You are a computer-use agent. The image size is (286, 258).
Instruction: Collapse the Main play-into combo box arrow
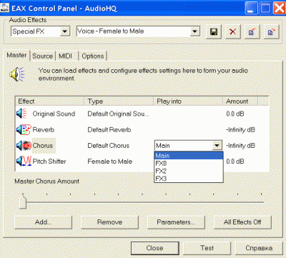click(x=217, y=145)
